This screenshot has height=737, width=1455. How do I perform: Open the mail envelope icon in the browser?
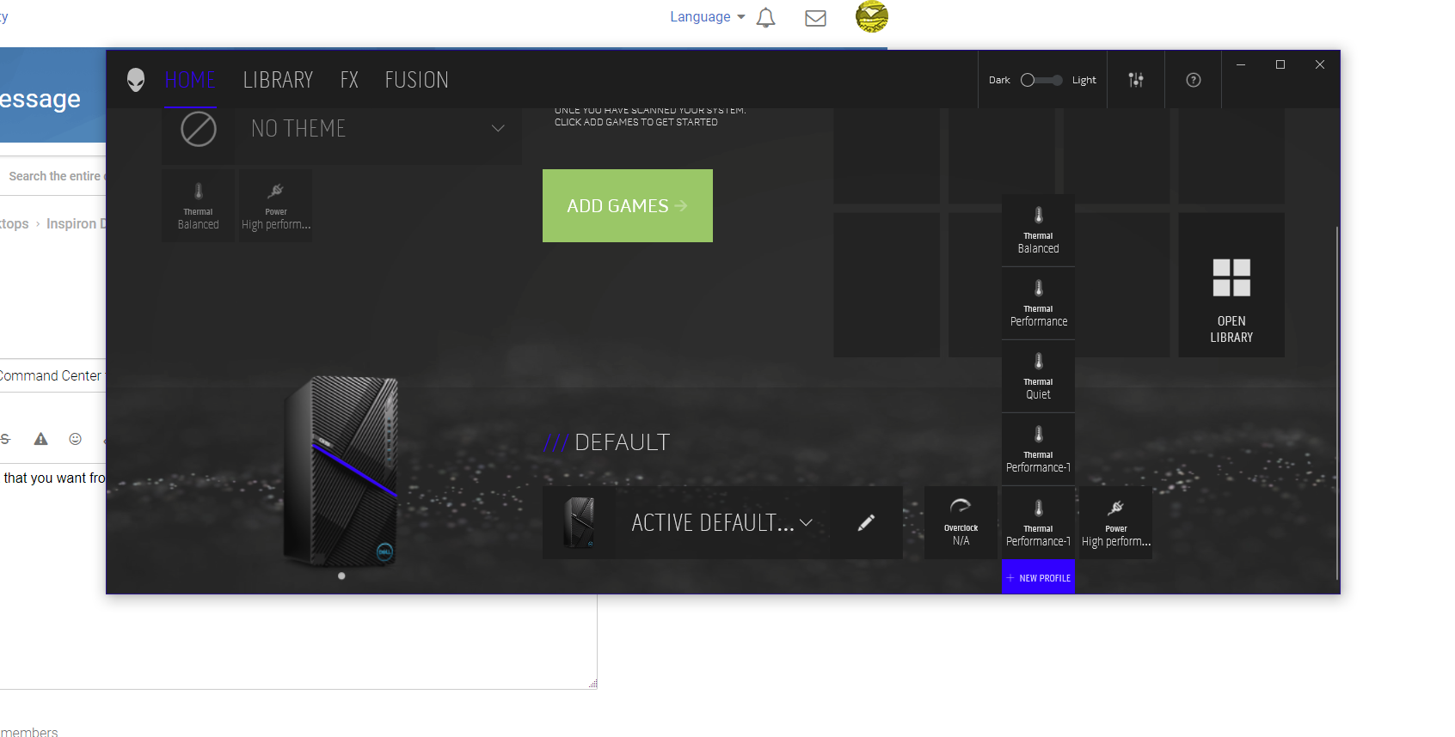point(815,18)
